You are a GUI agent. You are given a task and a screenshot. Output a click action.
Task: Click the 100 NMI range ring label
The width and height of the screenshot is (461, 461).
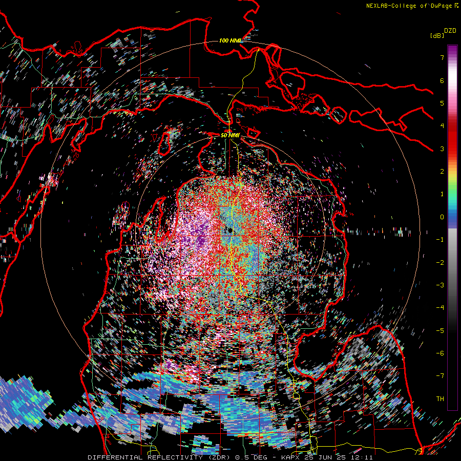[x=229, y=40]
